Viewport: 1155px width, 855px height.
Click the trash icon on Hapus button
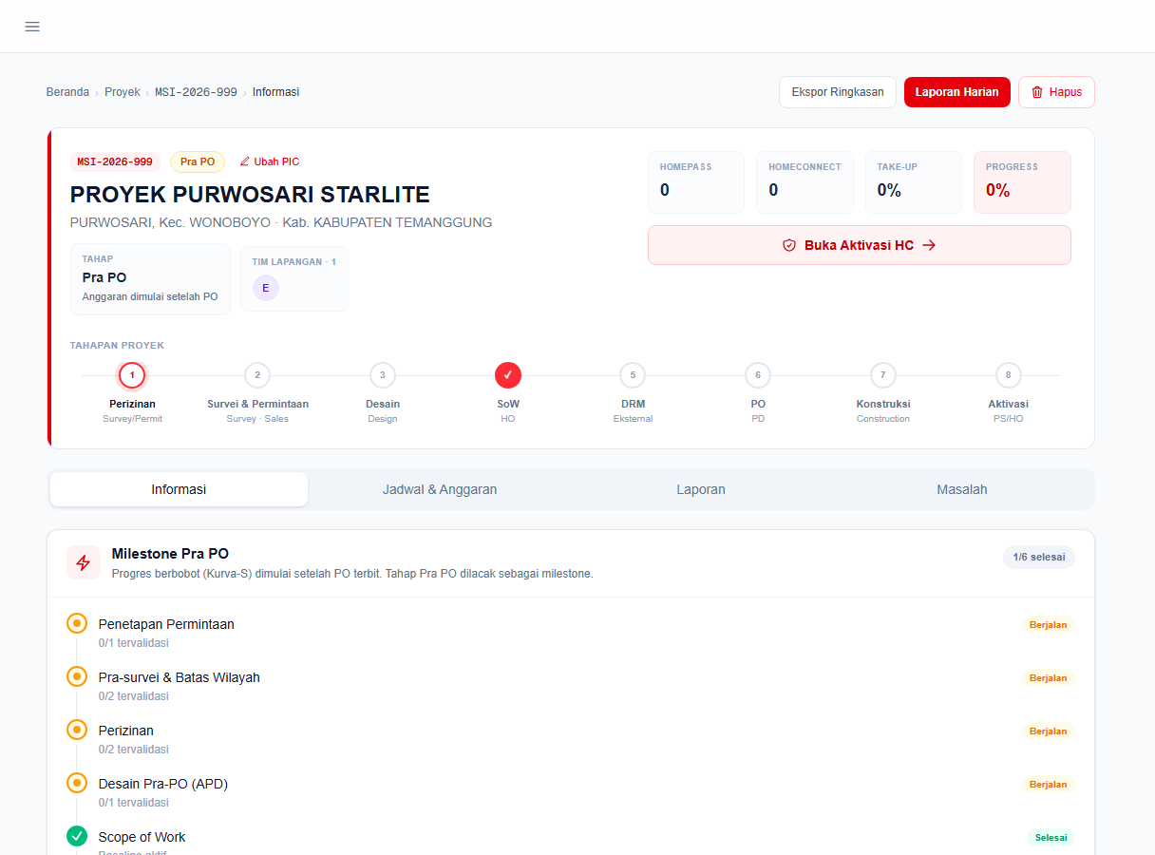click(1037, 92)
